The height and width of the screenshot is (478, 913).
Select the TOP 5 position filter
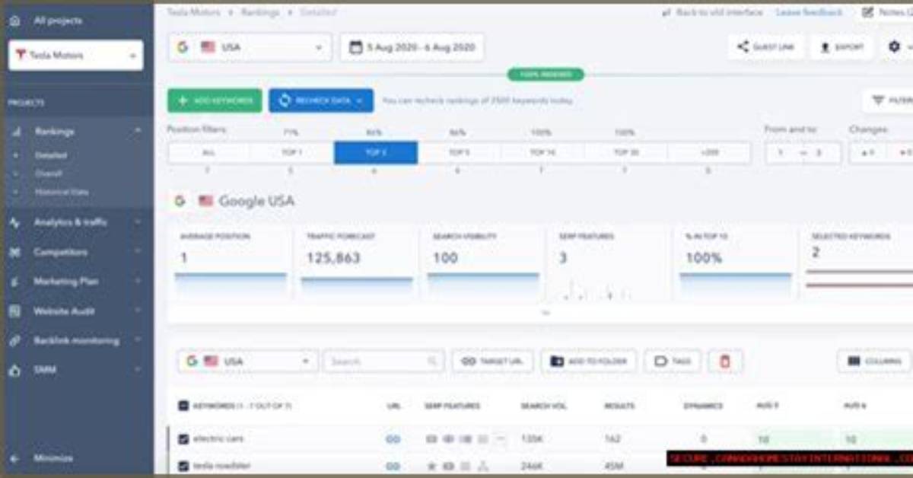coord(459,152)
